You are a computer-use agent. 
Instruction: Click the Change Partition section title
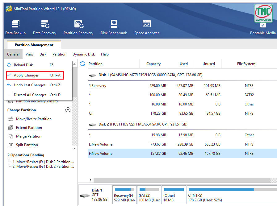click(x=22, y=110)
